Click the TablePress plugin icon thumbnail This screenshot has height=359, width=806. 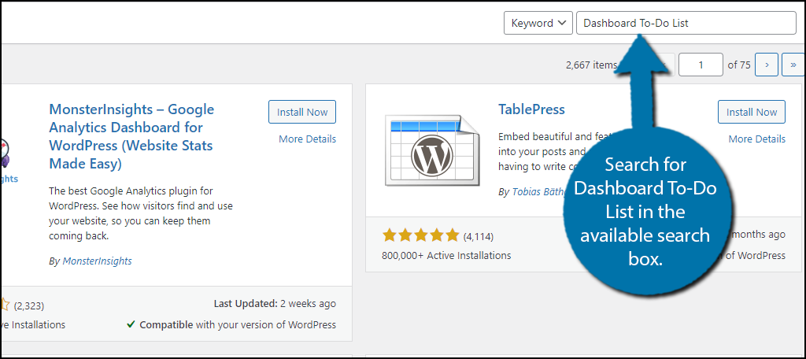[x=432, y=150]
